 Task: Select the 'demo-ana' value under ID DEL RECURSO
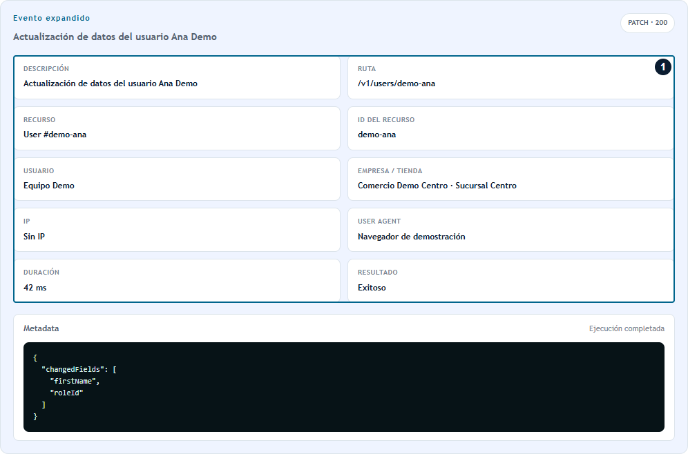pyautogui.click(x=377, y=135)
